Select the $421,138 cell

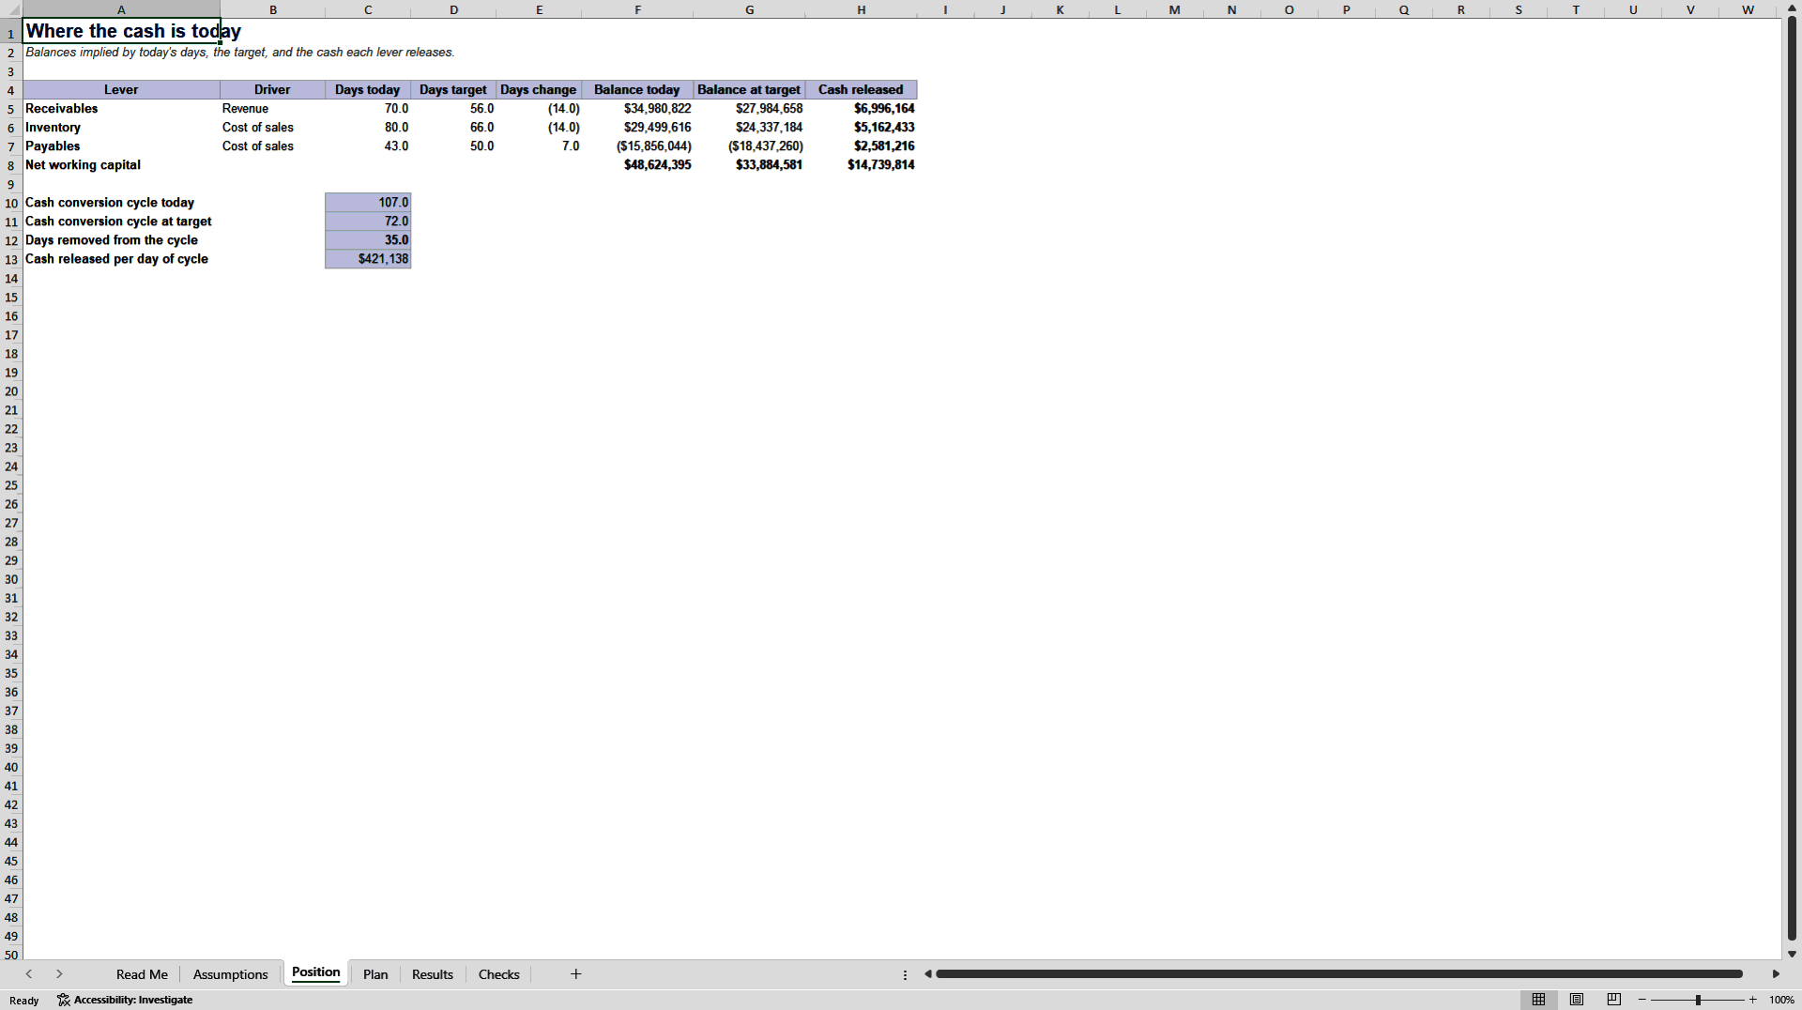point(368,259)
